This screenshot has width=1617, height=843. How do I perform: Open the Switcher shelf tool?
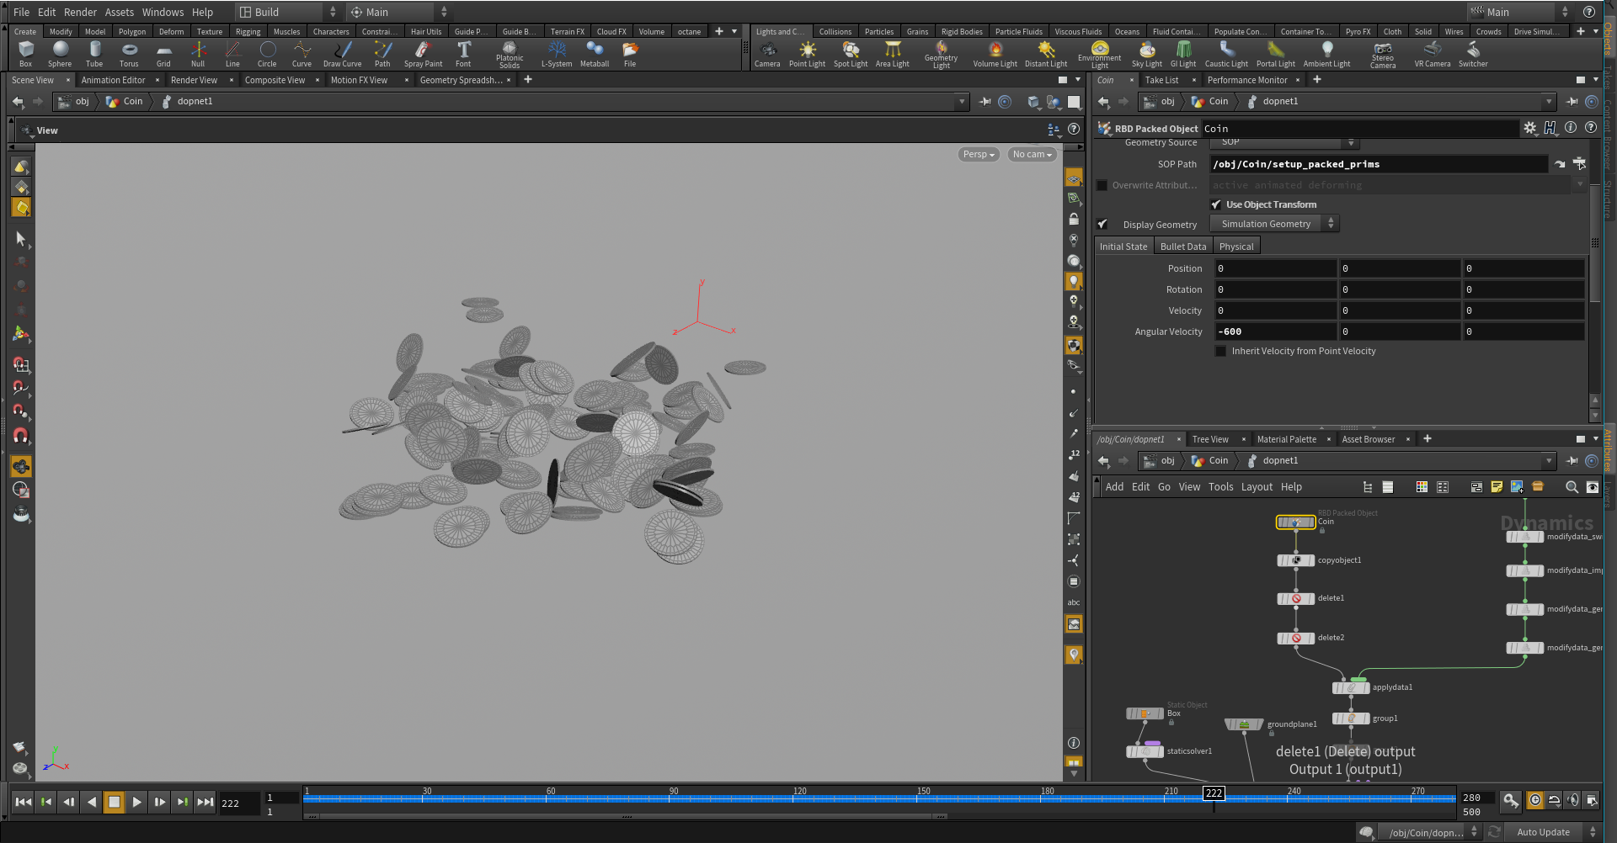[x=1473, y=55]
